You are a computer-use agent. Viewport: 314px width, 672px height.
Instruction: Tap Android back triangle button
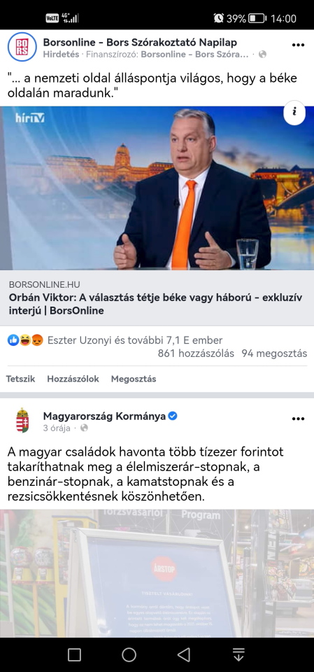(x=184, y=654)
